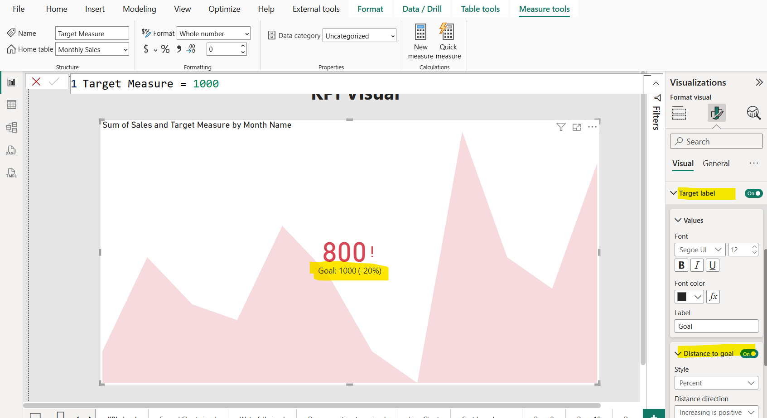Open the Table view in left sidebar
The image size is (767, 418).
(x=11, y=105)
